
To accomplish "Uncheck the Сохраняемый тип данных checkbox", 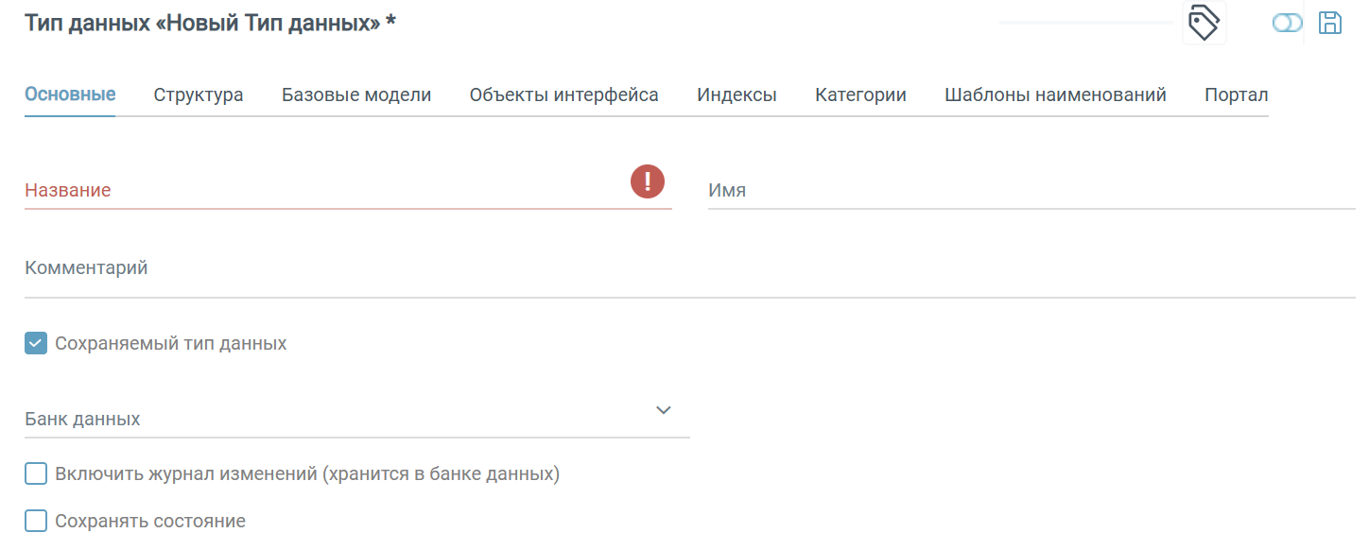I will coord(35,343).
